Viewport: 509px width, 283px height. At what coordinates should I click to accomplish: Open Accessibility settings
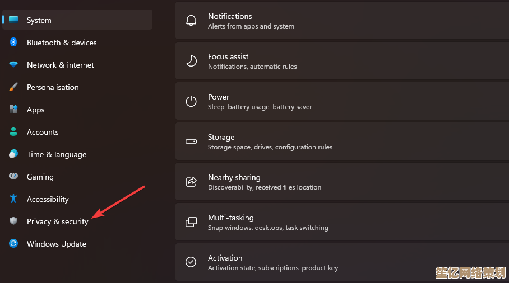[77, 199]
